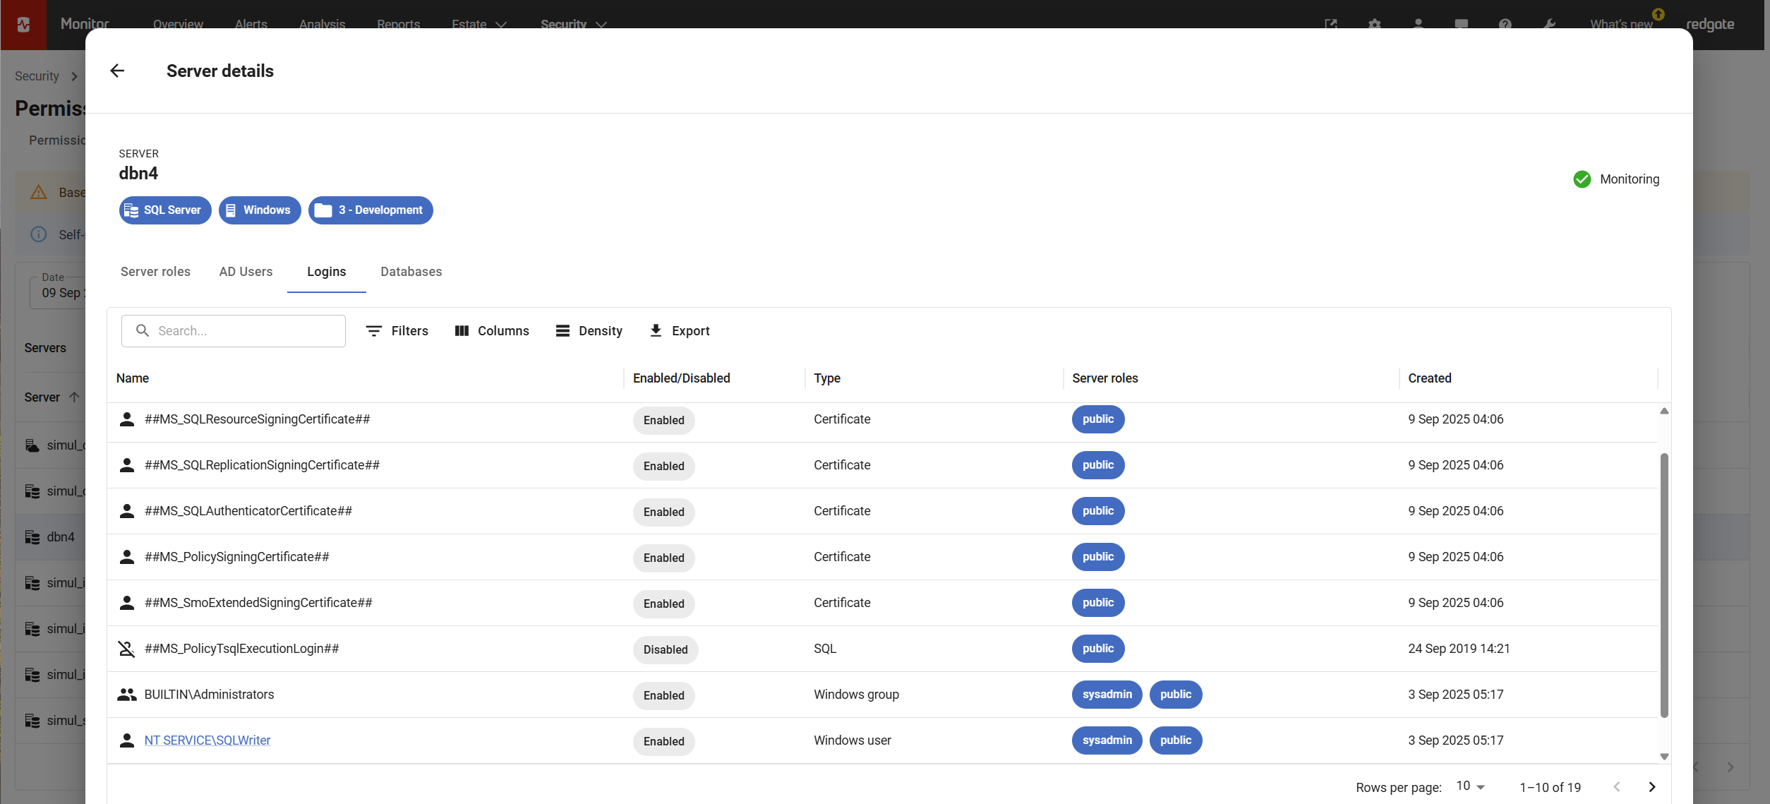Click the green Monitoring status checkmark

coord(1582,179)
